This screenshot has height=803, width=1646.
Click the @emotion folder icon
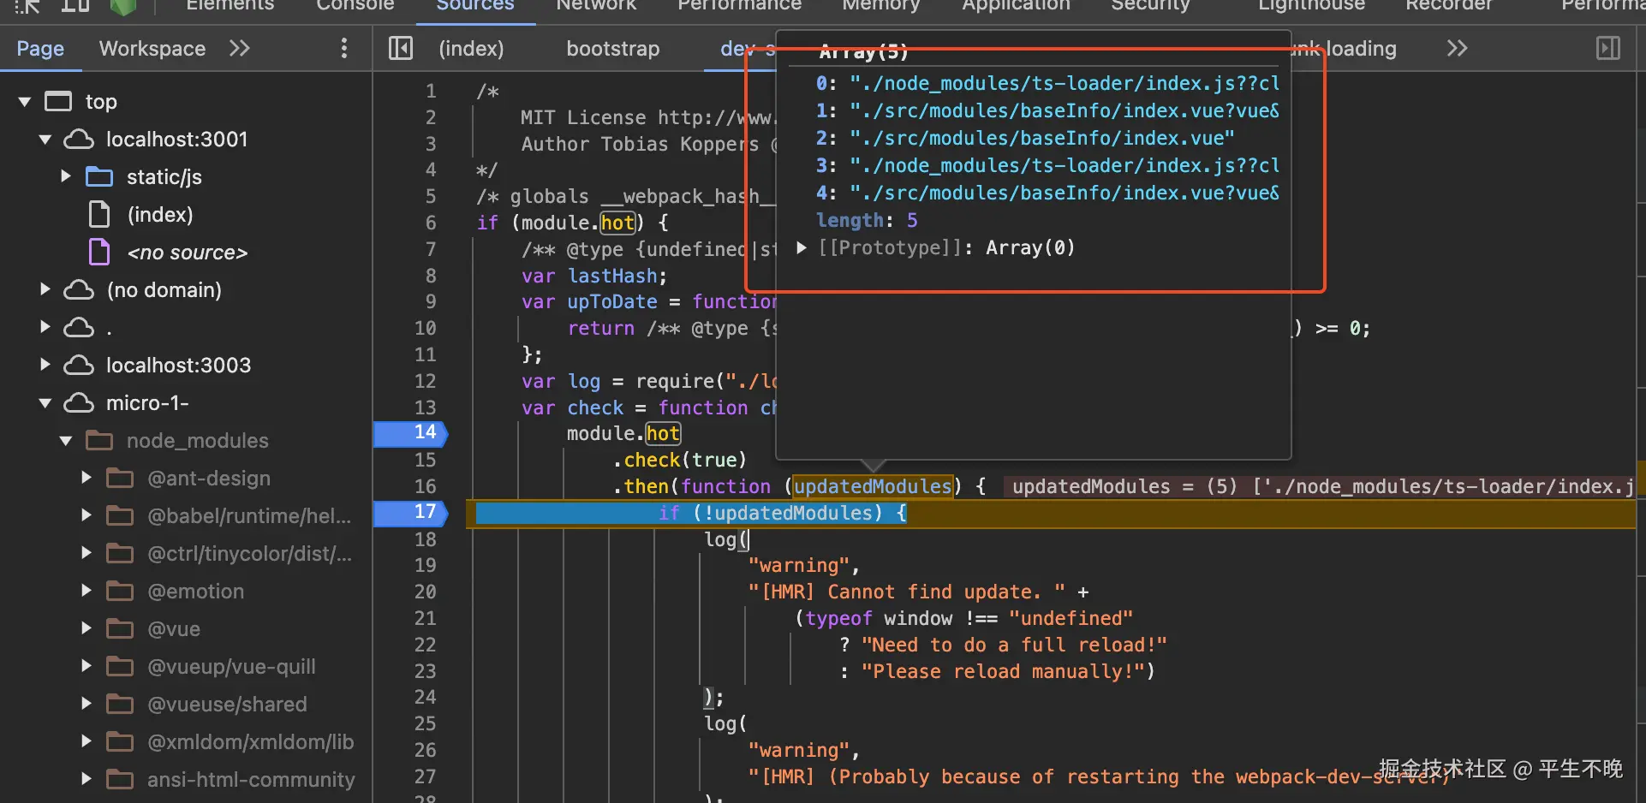[x=120, y=591]
